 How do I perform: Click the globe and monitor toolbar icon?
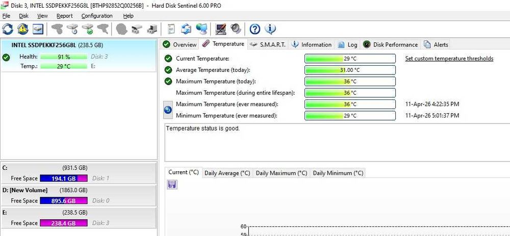click(201, 29)
